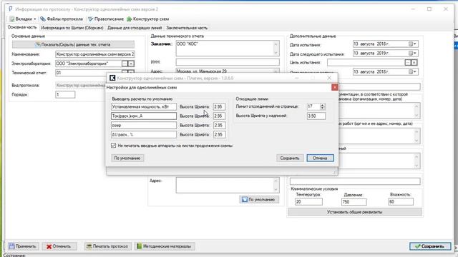This screenshot has width=458, height=257.
Task: Edit font height for ΔU расч. row
Action: 219,135
